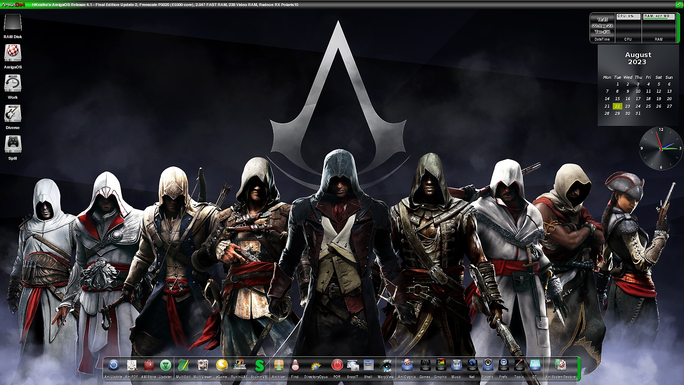Viewport: 684px width, 385px height.
Task: Click the AmigaOS4 logo in the title bar
Action: click(13, 5)
